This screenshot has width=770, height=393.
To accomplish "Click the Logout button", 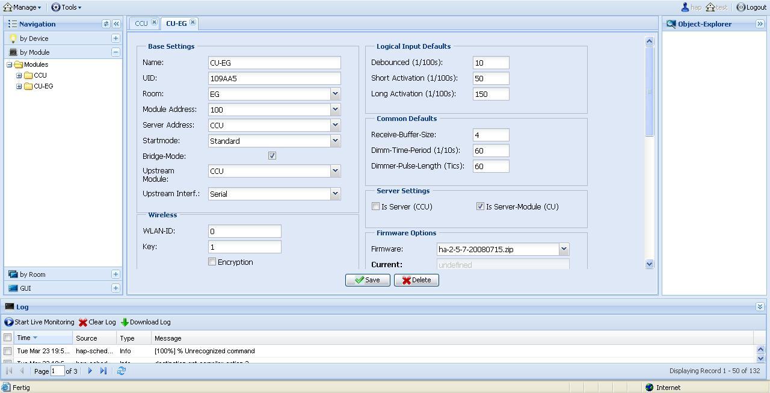I will [751, 7].
